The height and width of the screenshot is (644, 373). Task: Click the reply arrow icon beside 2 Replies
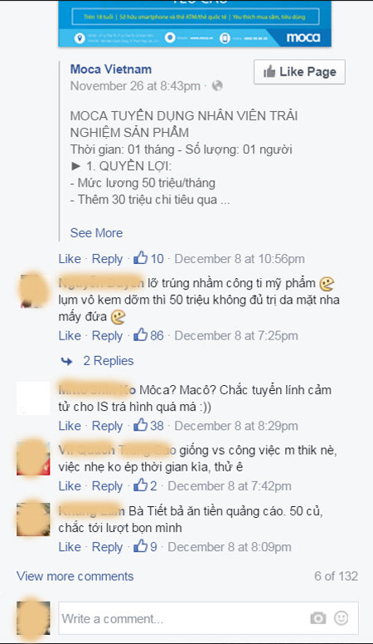click(66, 361)
